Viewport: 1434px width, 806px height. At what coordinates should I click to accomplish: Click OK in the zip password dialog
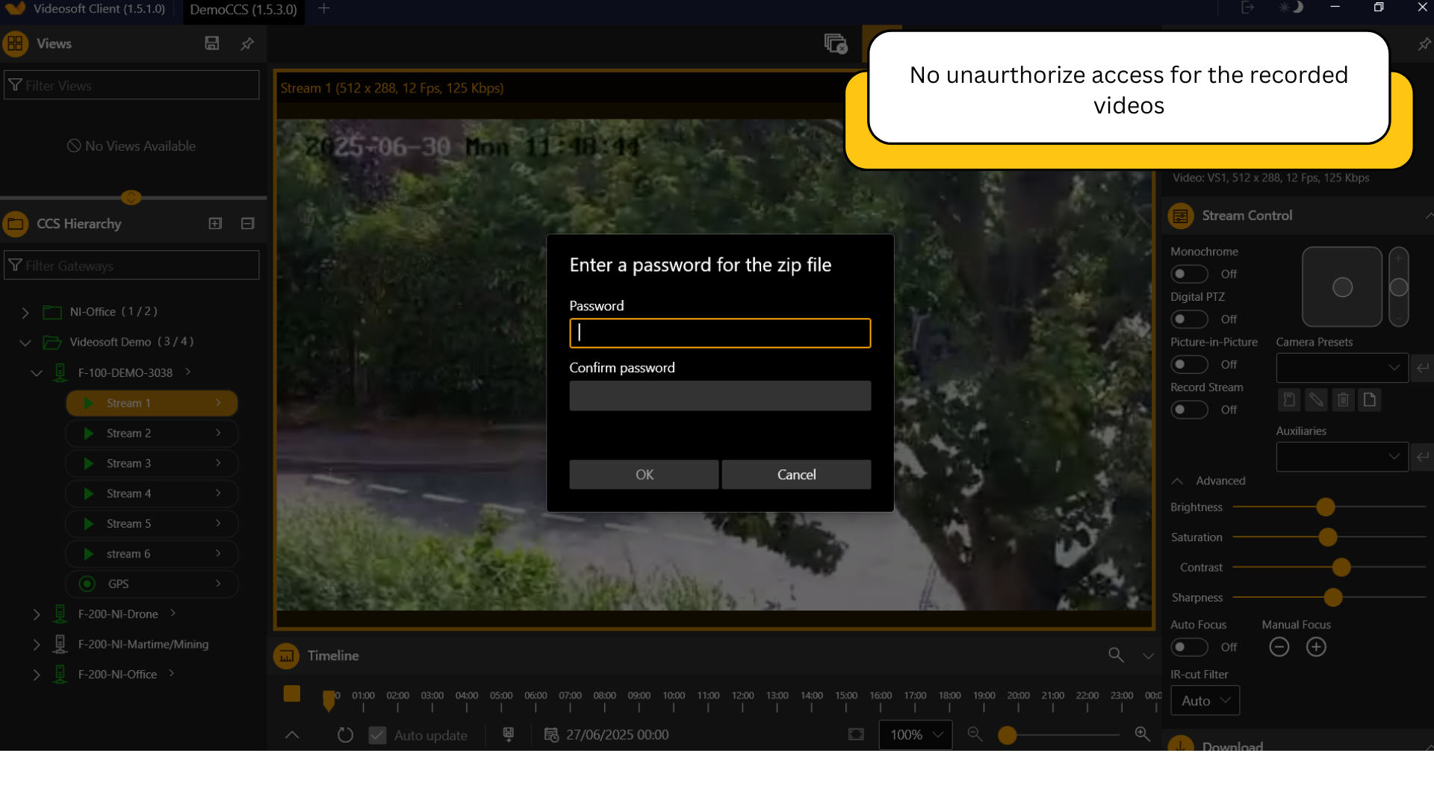[x=644, y=475]
